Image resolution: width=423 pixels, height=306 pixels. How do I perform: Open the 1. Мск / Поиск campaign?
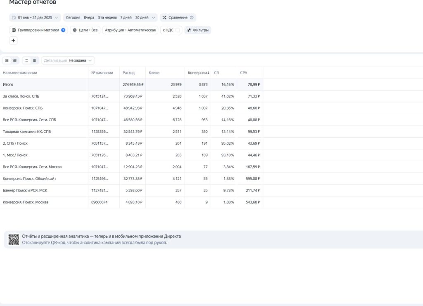point(15,155)
